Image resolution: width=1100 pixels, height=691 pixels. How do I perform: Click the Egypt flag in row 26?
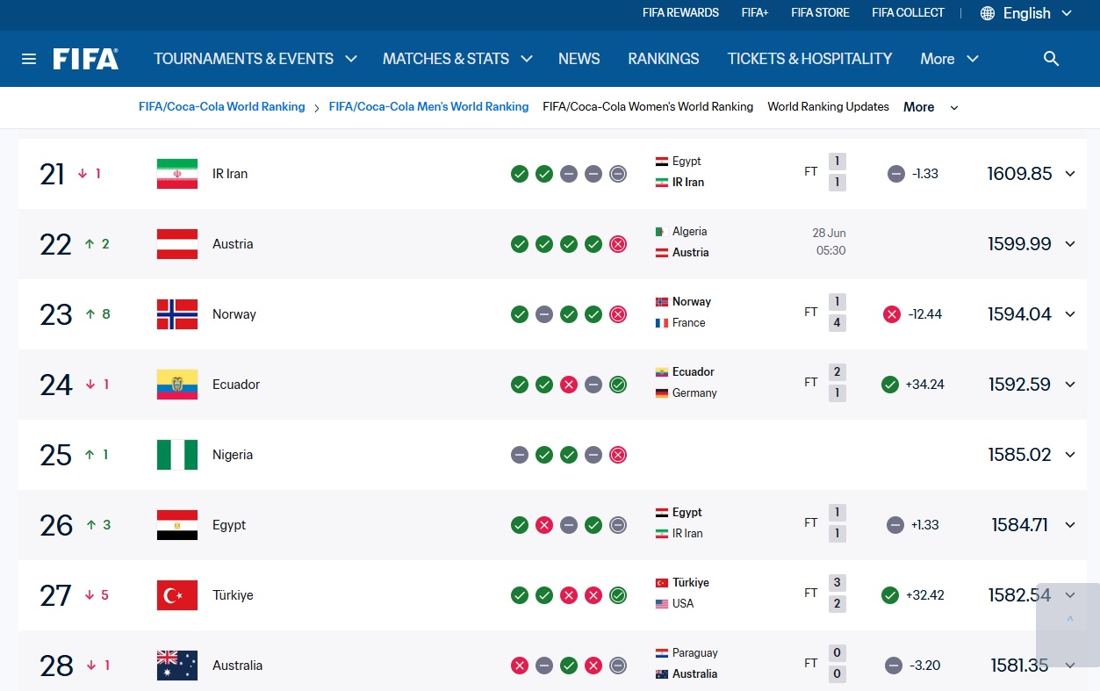coord(177,525)
